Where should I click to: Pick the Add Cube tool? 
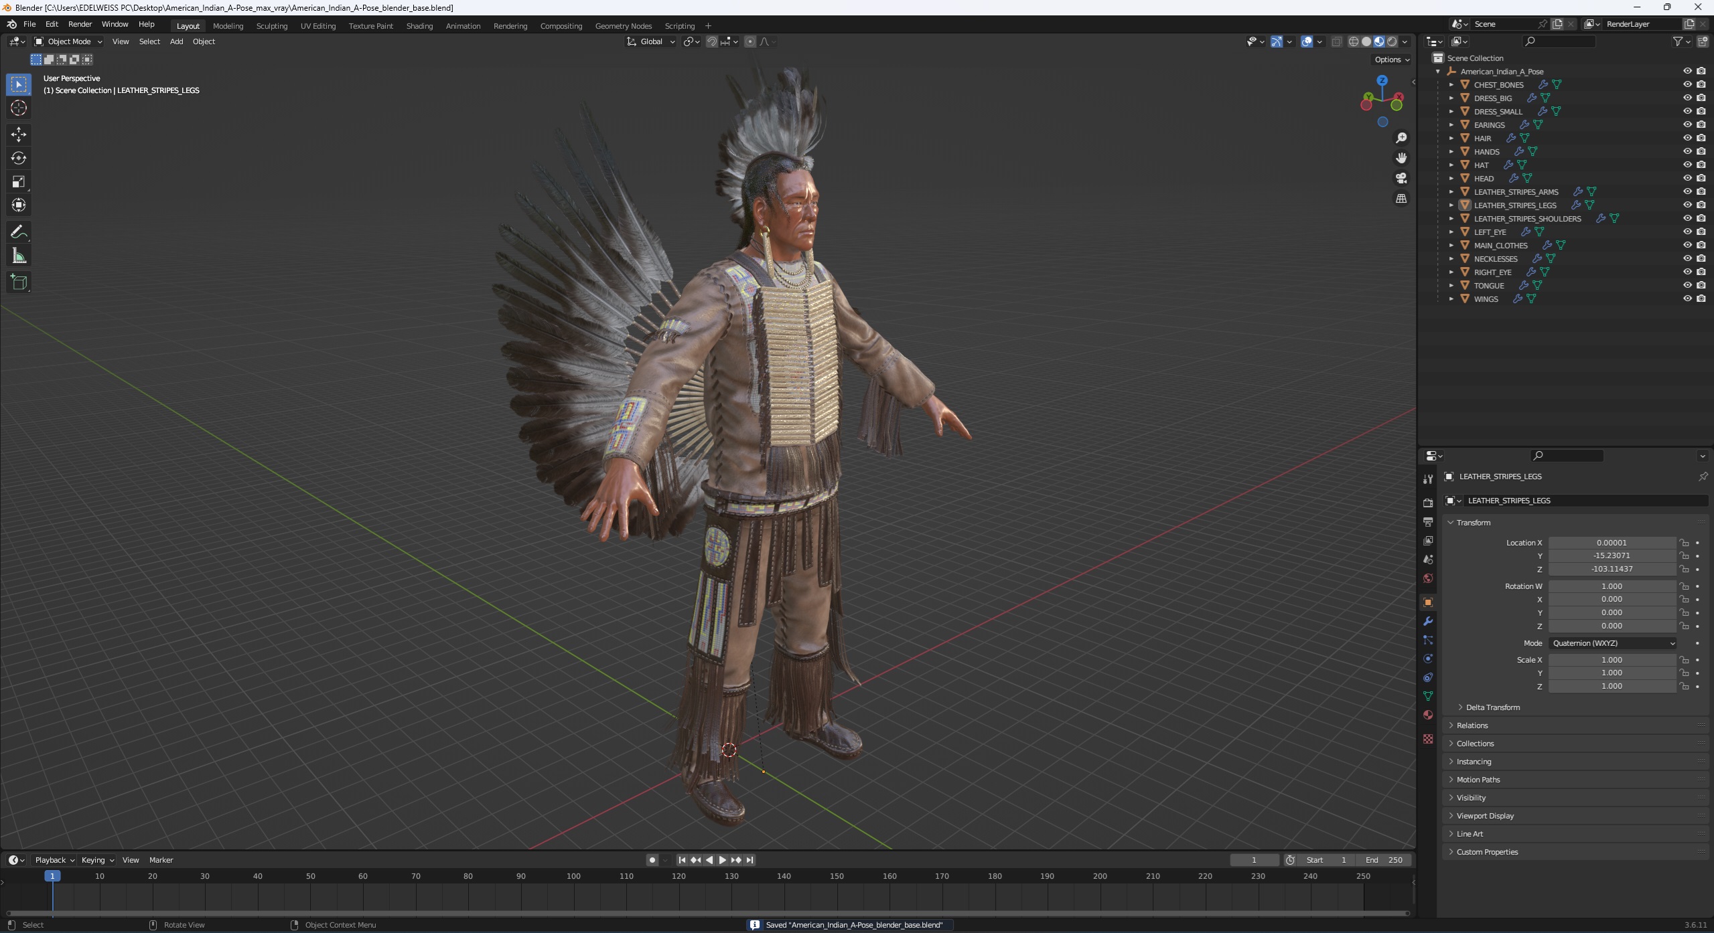19,282
